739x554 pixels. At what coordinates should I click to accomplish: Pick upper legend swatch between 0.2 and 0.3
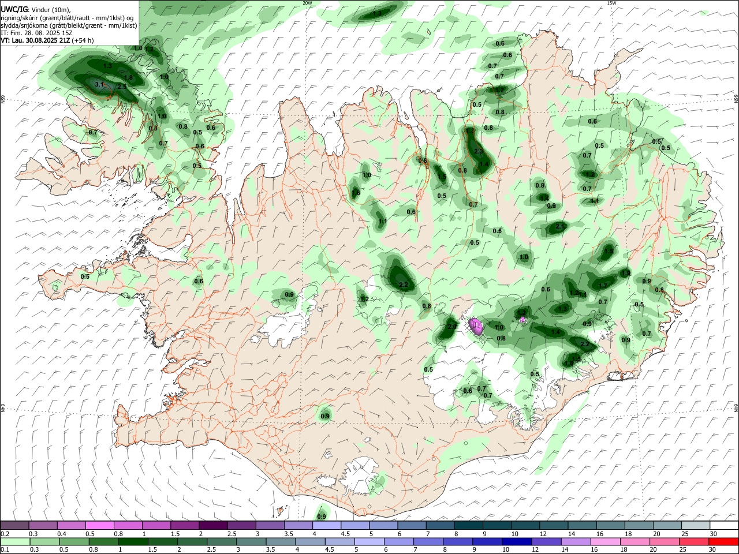click(x=14, y=525)
